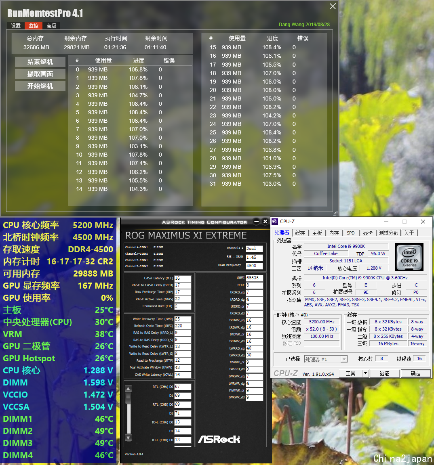Click the FSB : DRAM field showing 1:45
The height and width of the screenshot is (465, 434).
(x=255, y=258)
